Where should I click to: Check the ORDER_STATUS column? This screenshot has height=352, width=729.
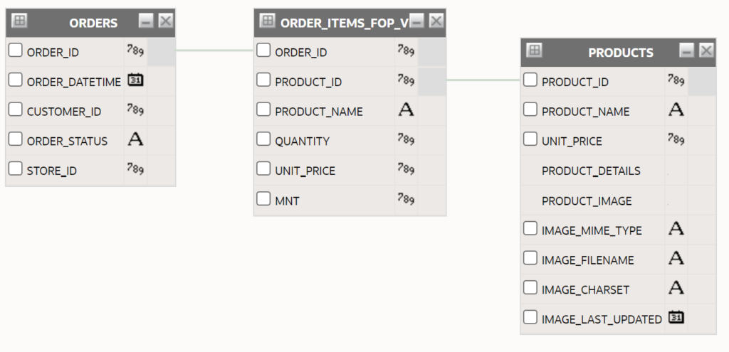tap(16, 139)
